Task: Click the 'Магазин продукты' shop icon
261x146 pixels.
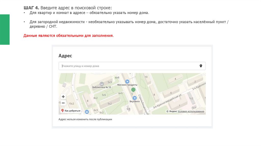Action: (x=127, y=81)
